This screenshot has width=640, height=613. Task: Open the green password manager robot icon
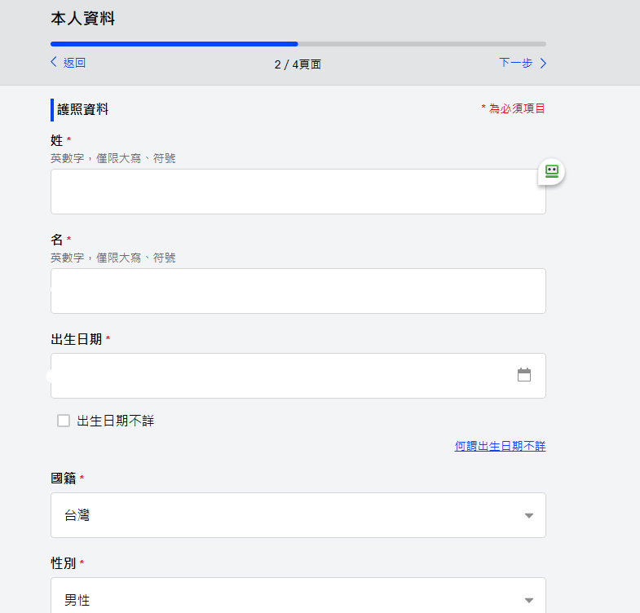tap(551, 171)
